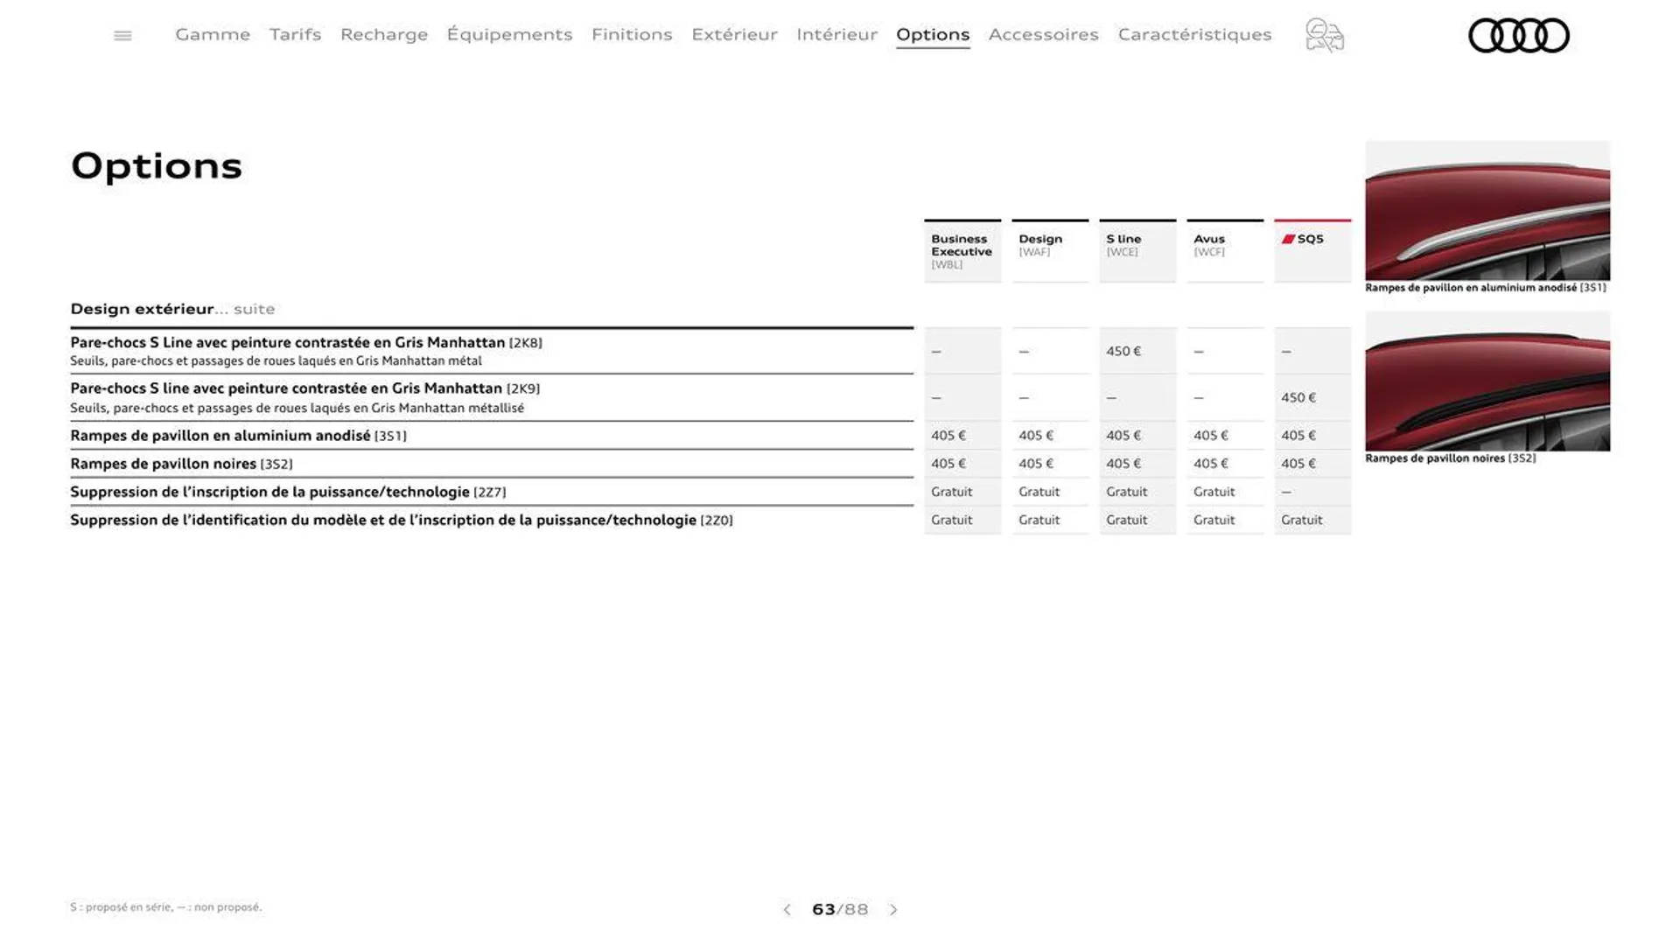Switch to Équipements tab
The width and height of the screenshot is (1680, 945).
click(x=509, y=34)
